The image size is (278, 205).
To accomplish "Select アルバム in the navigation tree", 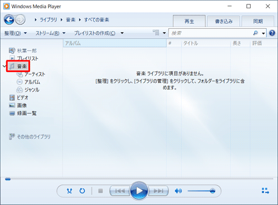I will point(32,82).
